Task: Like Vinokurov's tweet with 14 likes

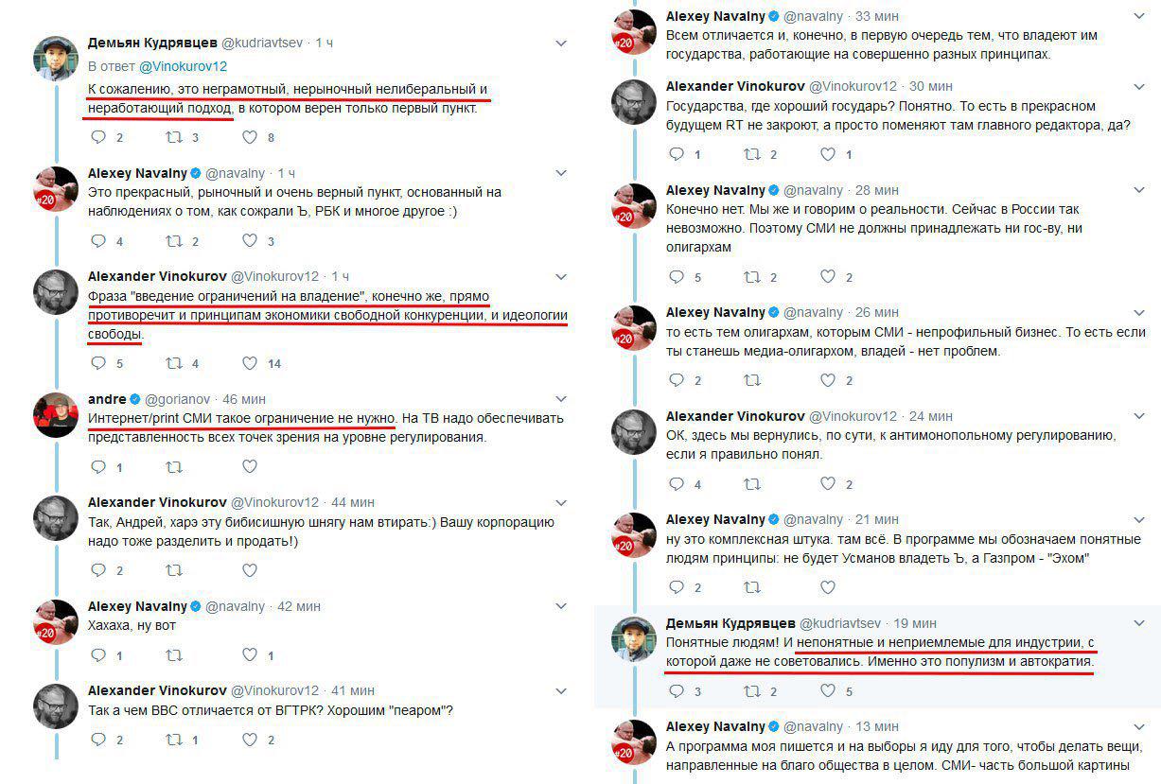Action: click(x=250, y=363)
